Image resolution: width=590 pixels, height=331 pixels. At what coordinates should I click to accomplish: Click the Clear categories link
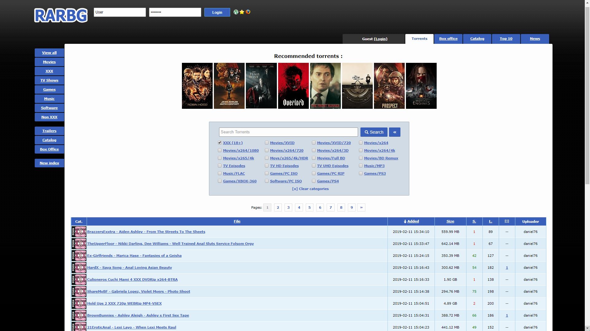[x=310, y=189]
